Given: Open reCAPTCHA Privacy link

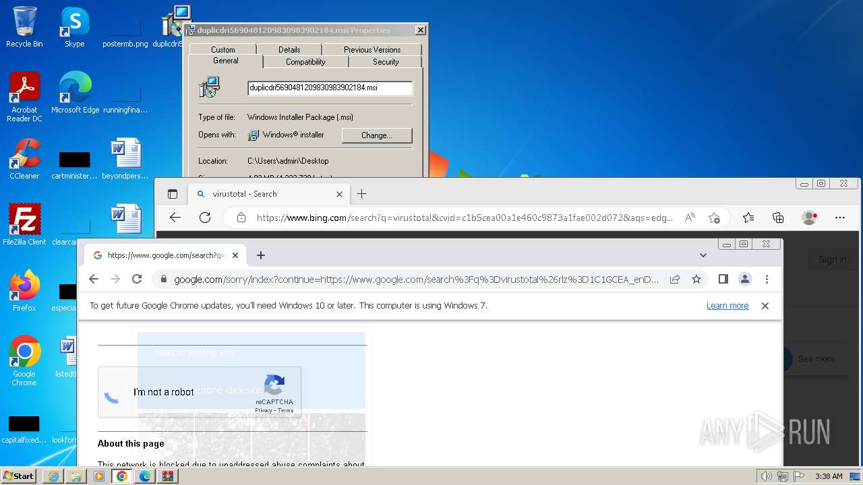Looking at the screenshot, I should coord(264,410).
